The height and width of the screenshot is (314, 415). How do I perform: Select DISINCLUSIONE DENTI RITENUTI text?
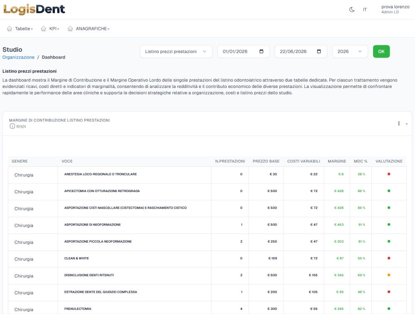coord(89,275)
